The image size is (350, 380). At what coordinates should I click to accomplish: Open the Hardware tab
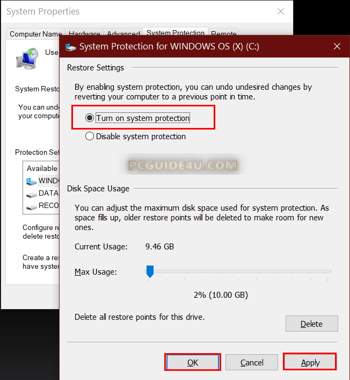[x=84, y=34]
